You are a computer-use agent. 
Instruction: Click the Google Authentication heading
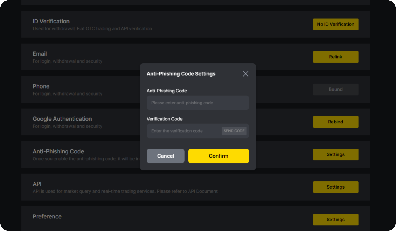tap(62, 119)
